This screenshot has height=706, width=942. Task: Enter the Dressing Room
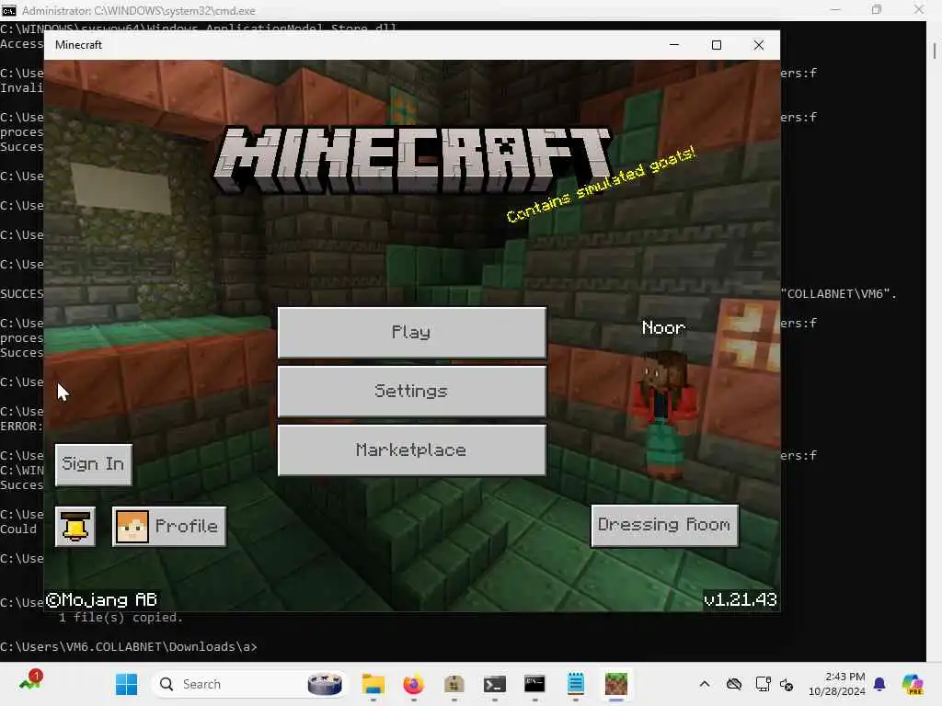(664, 525)
